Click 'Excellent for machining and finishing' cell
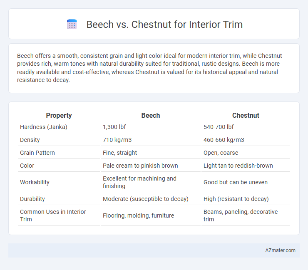The width and height of the screenshot is (308, 270). 139,182
